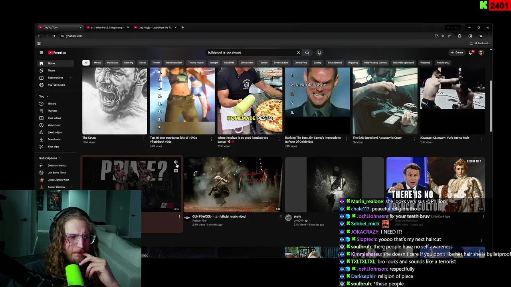
Task: Open options for Khamzat Chimaev short
Action: (x=482, y=139)
